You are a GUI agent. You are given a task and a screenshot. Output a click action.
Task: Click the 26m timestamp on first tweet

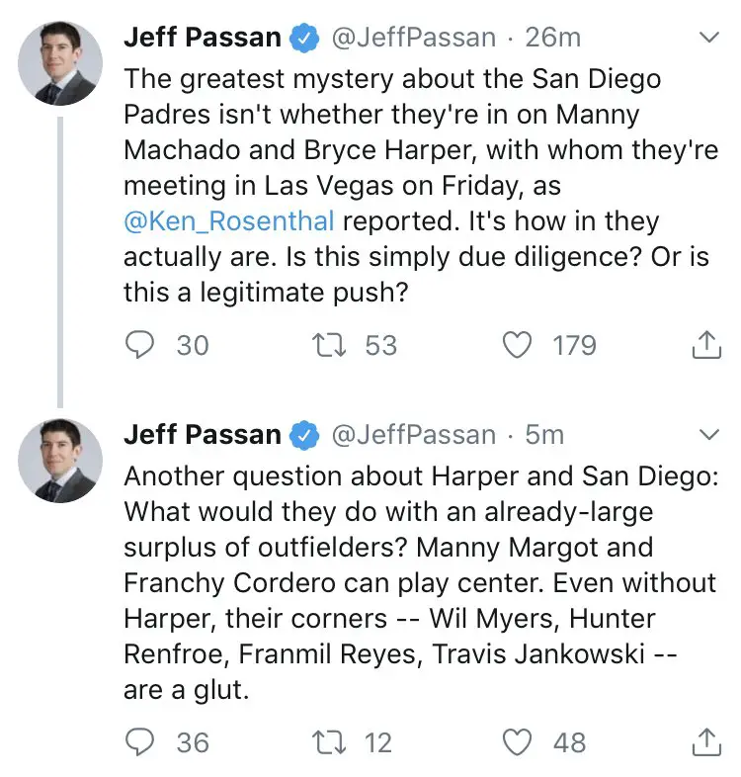(x=552, y=39)
